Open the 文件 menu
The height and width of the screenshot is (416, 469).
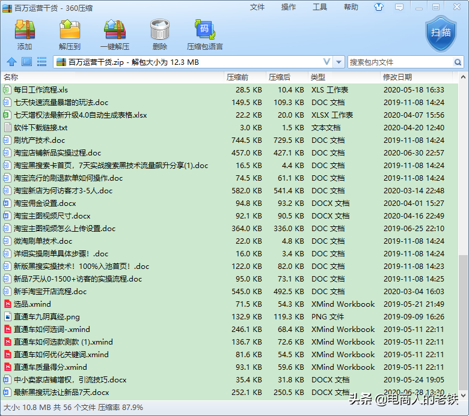click(257, 7)
